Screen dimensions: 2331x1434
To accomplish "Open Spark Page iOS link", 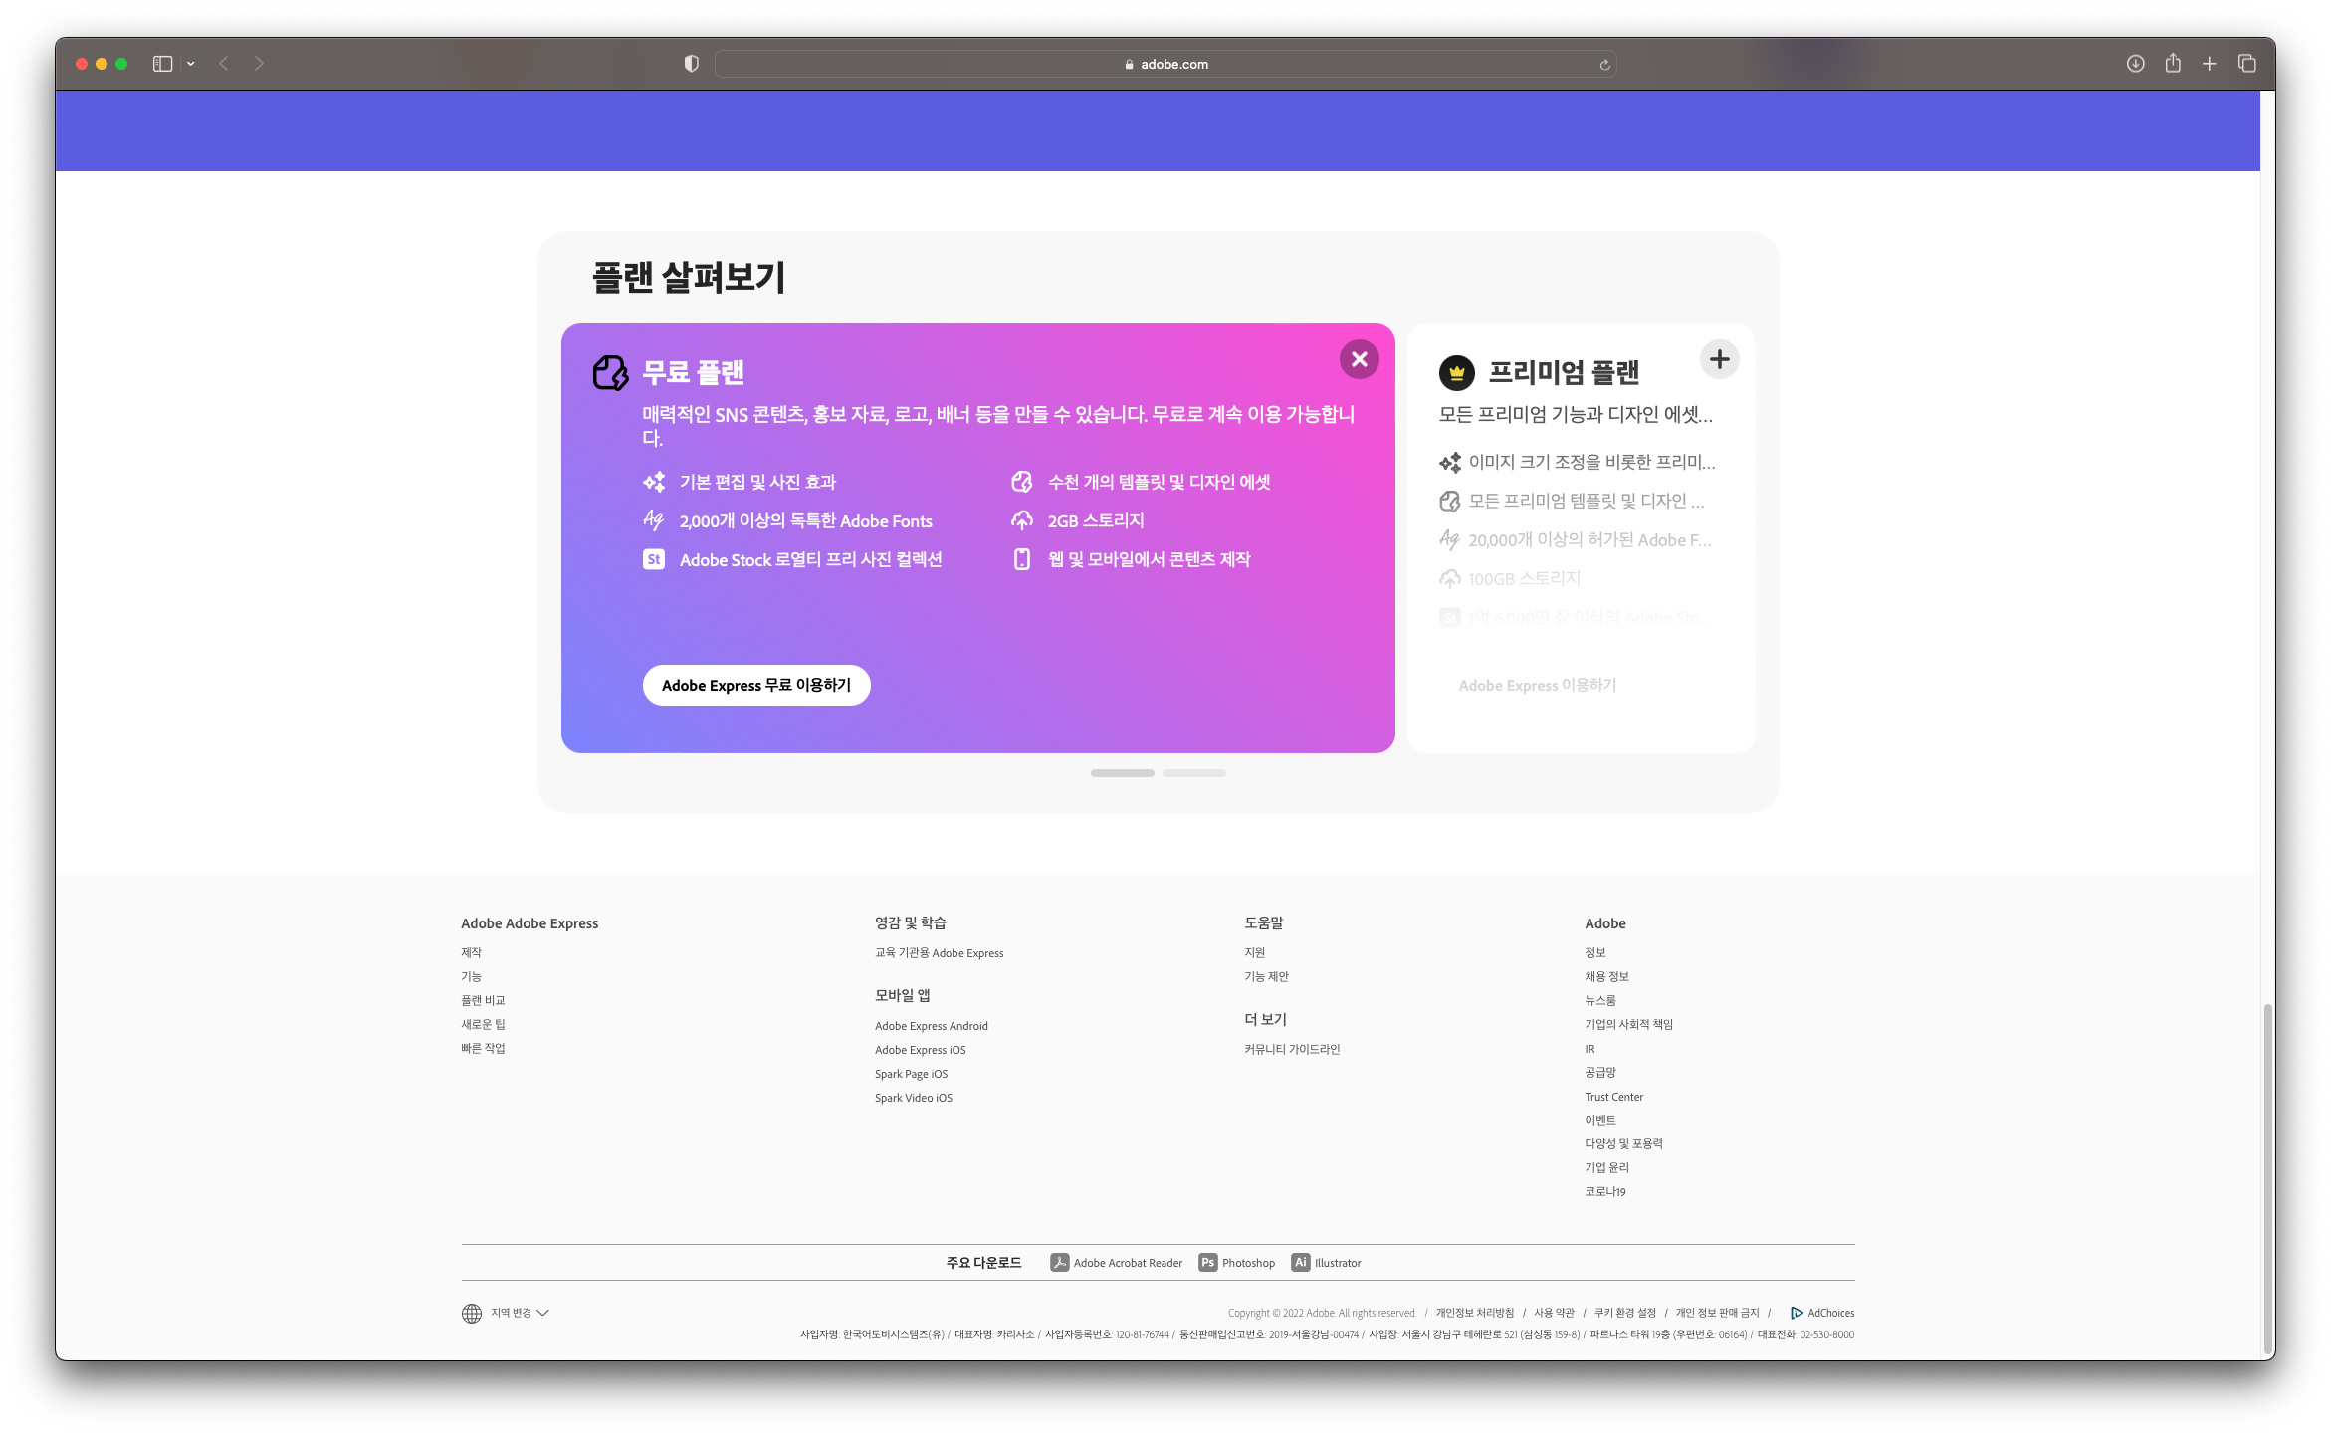I will coord(911,1074).
